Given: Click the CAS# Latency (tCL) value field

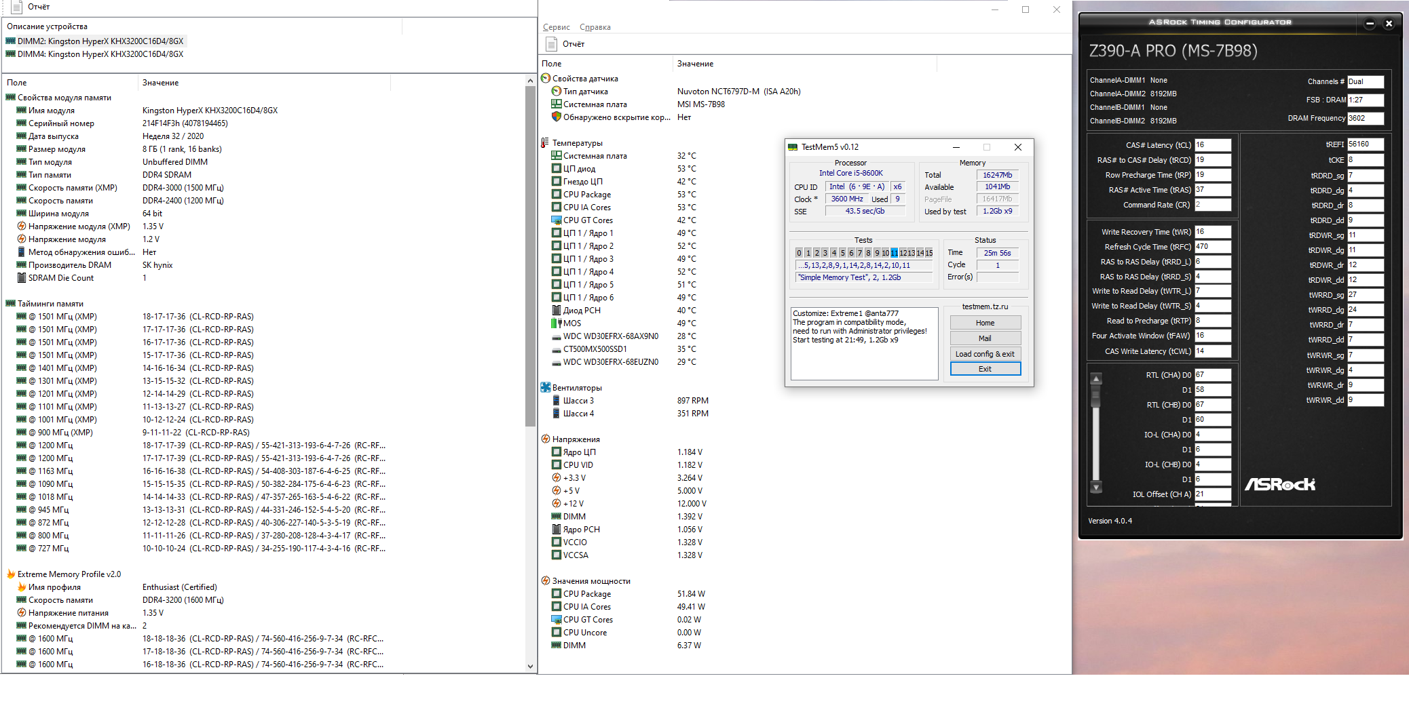Looking at the screenshot, I should point(1213,145).
